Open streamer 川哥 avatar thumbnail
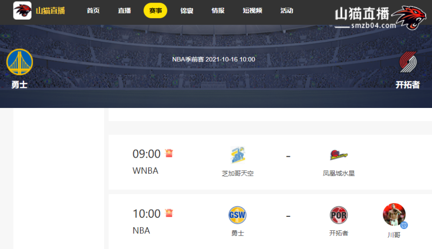The height and width of the screenshot is (249, 432). click(394, 215)
